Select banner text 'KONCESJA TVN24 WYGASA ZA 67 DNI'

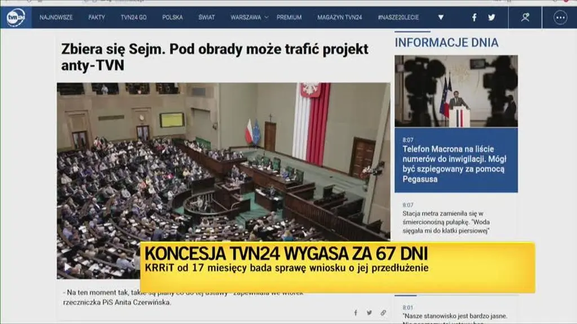point(286,254)
